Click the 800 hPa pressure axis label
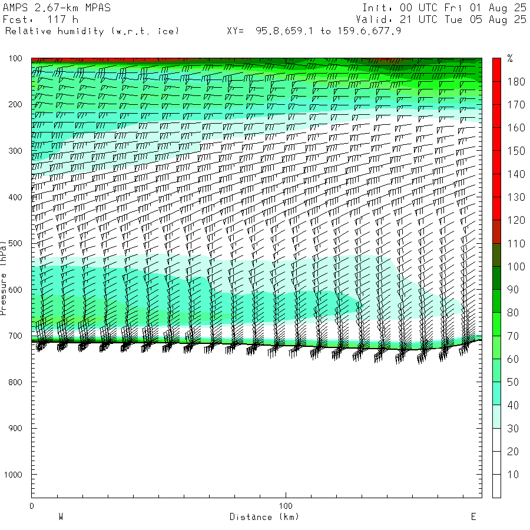The height and width of the screenshot is (530, 530). [x=15, y=382]
